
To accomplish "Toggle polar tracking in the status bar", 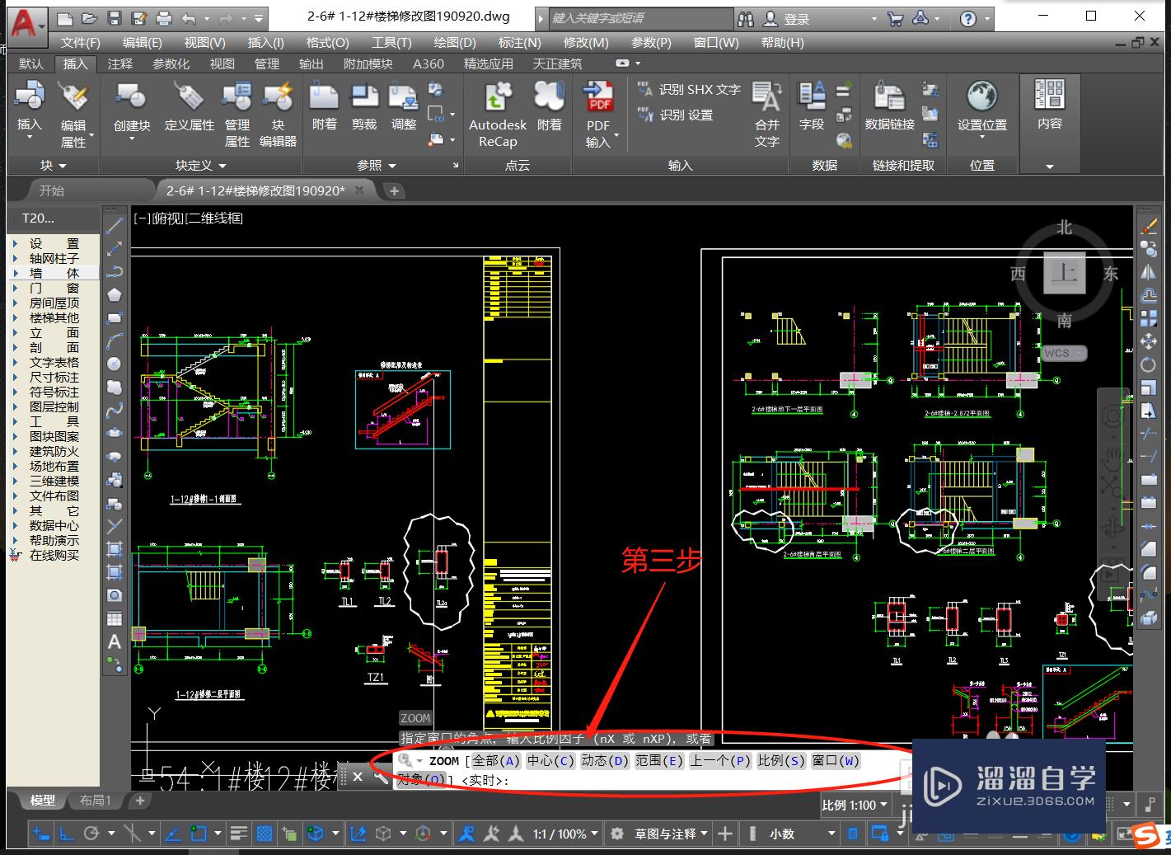I will [91, 834].
